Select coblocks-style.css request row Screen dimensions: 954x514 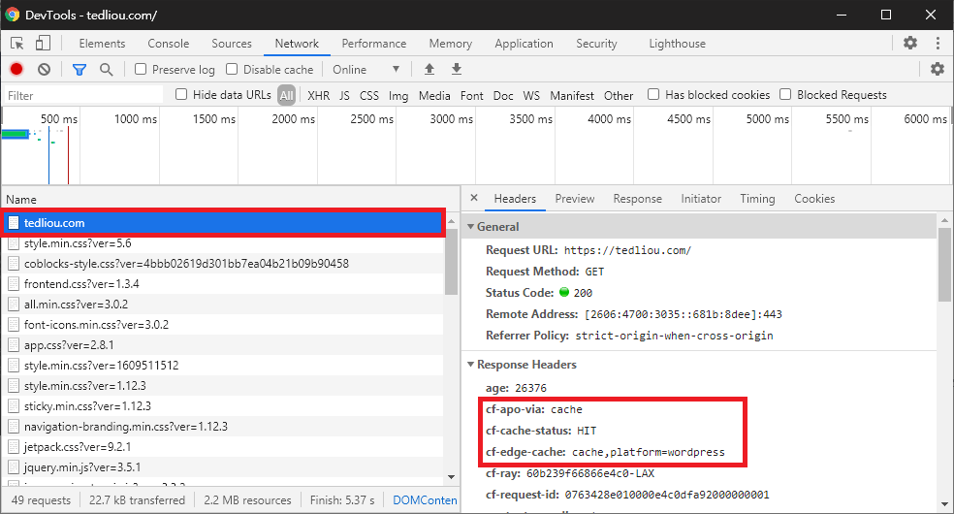tap(224, 264)
